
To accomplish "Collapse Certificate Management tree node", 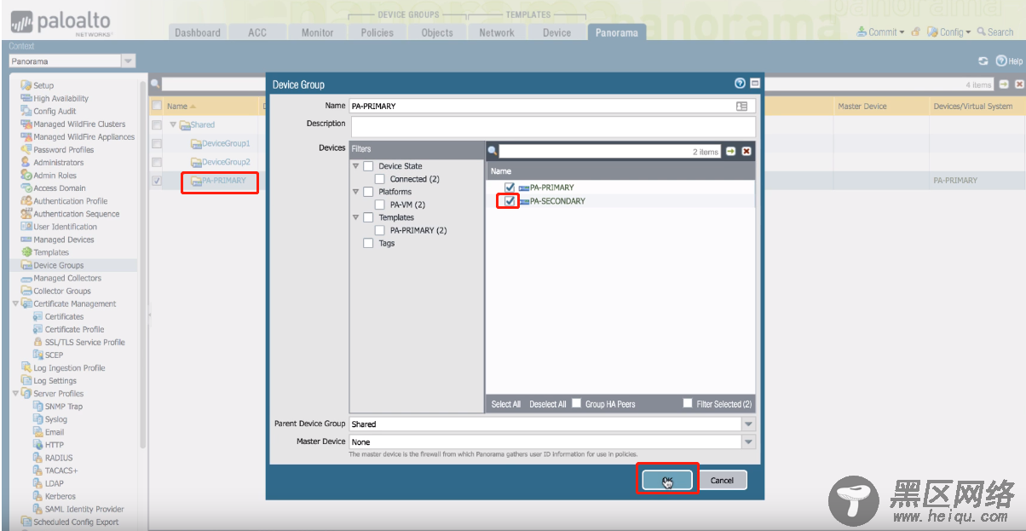I will pos(15,303).
